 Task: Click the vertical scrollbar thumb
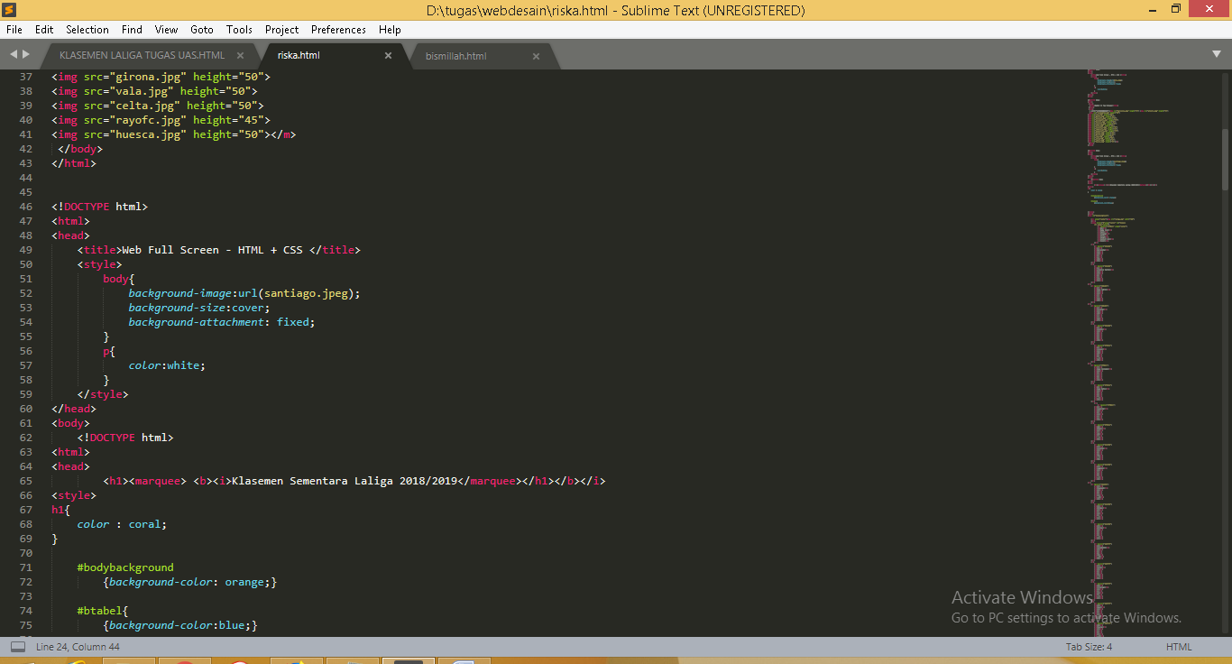coord(1225,159)
